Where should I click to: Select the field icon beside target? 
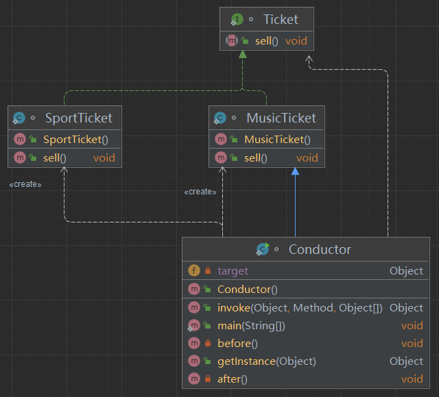tap(194, 270)
